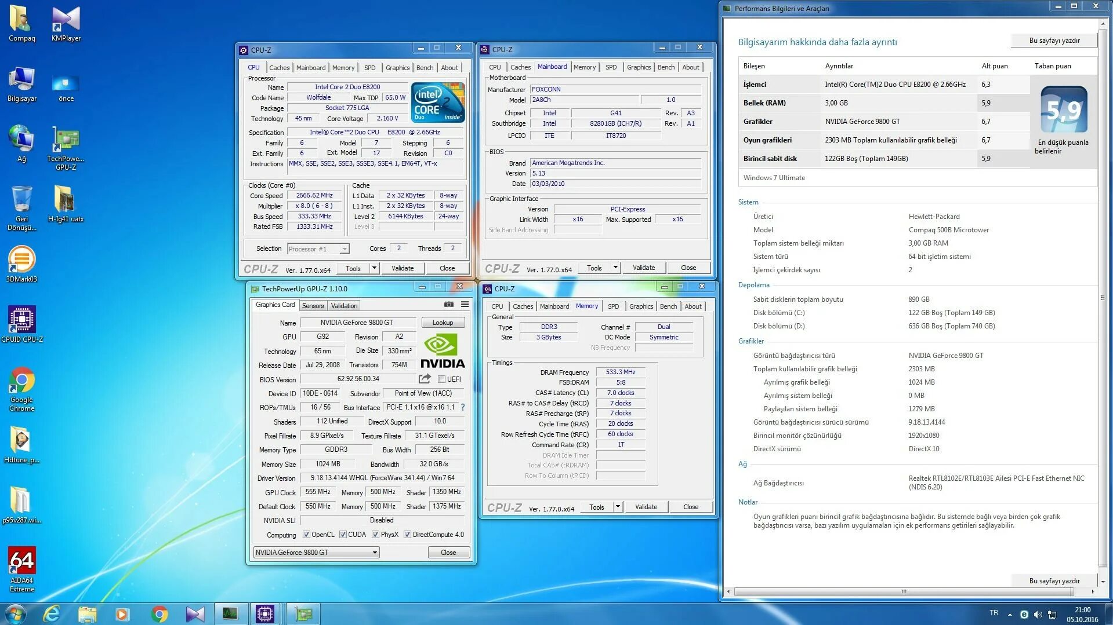Open Tools dropdown arrow in CPU-Z Memory window

618,507
